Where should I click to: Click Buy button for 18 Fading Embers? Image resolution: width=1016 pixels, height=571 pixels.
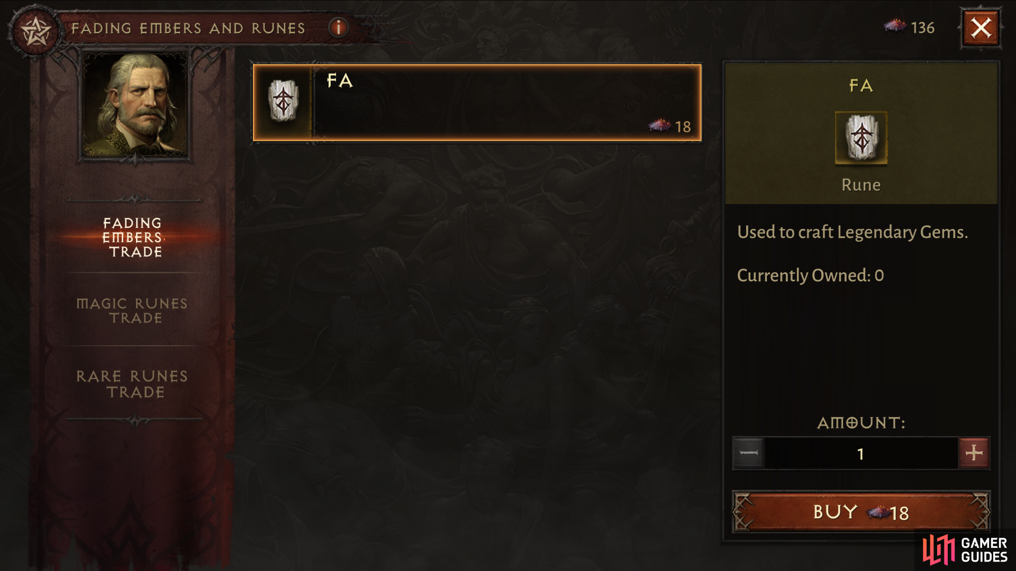click(x=862, y=512)
